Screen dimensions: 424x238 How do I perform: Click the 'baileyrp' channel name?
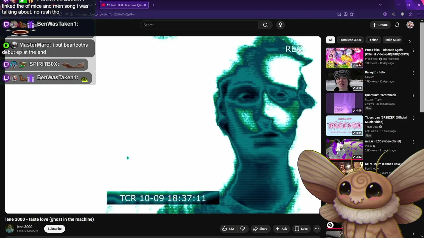[x=370, y=77]
